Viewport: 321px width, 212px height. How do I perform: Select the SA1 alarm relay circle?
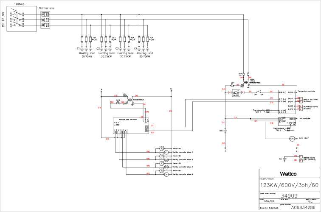point(292,139)
